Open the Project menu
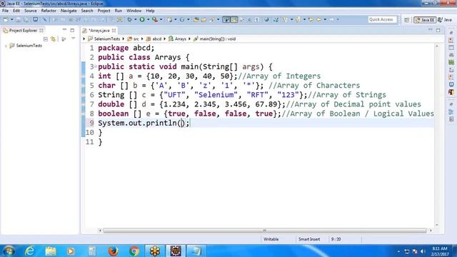Image resolution: width=457 pixels, height=257 pixels. coord(104,11)
